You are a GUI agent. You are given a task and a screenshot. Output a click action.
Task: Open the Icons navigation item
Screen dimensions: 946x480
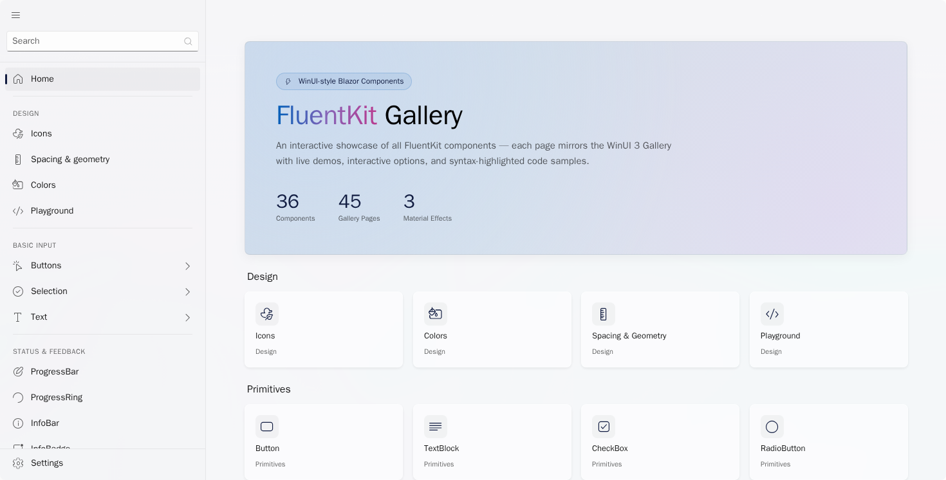[102, 134]
